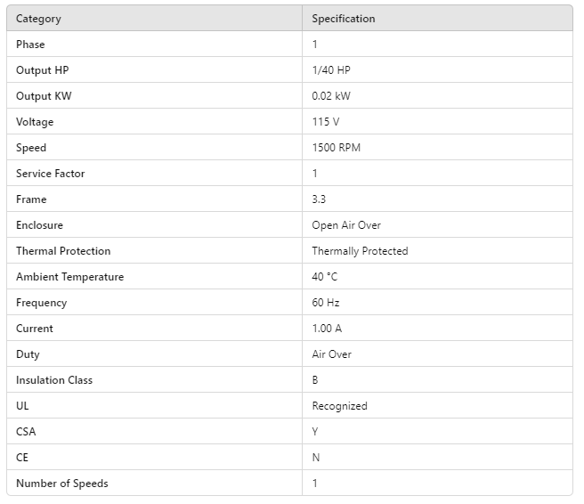Select the Duty row label
The image size is (584, 504).
tap(28, 354)
